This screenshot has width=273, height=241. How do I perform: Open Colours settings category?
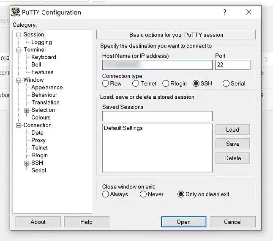(x=41, y=117)
